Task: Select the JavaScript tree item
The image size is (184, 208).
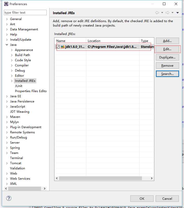Action: 18,107
